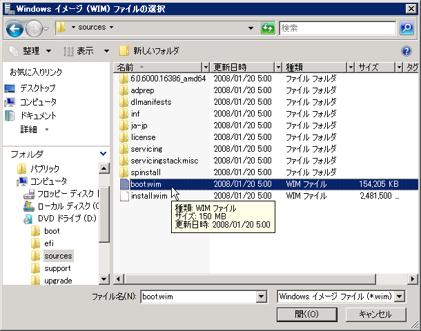The width and height of the screenshot is (421, 331).
Task: Sort by the 種類 column header
Action: point(315,67)
